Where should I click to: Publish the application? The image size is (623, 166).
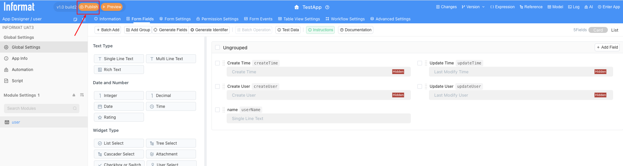pos(89,7)
